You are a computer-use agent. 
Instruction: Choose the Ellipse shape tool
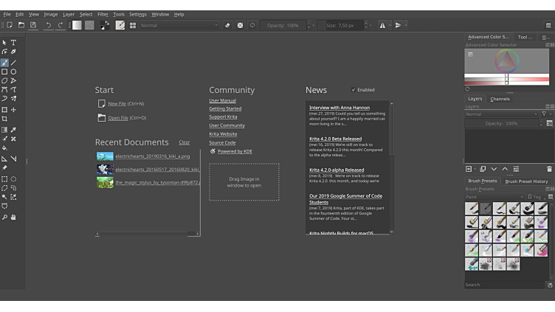[x=13, y=72]
